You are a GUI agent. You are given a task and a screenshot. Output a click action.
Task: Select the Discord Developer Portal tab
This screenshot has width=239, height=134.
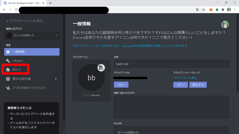[x=24, y=3]
